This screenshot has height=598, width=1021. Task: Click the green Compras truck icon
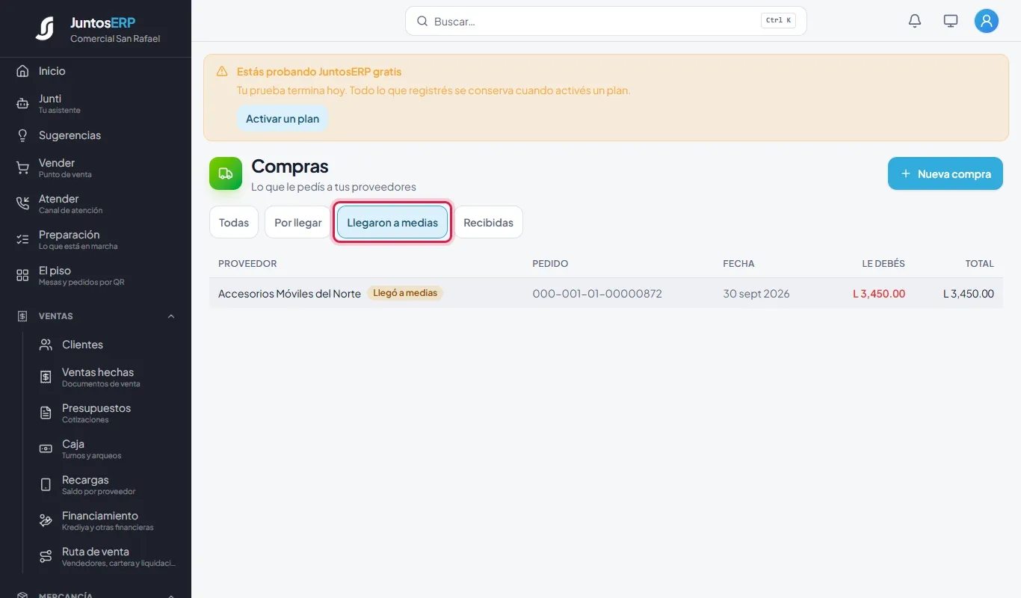point(226,173)
